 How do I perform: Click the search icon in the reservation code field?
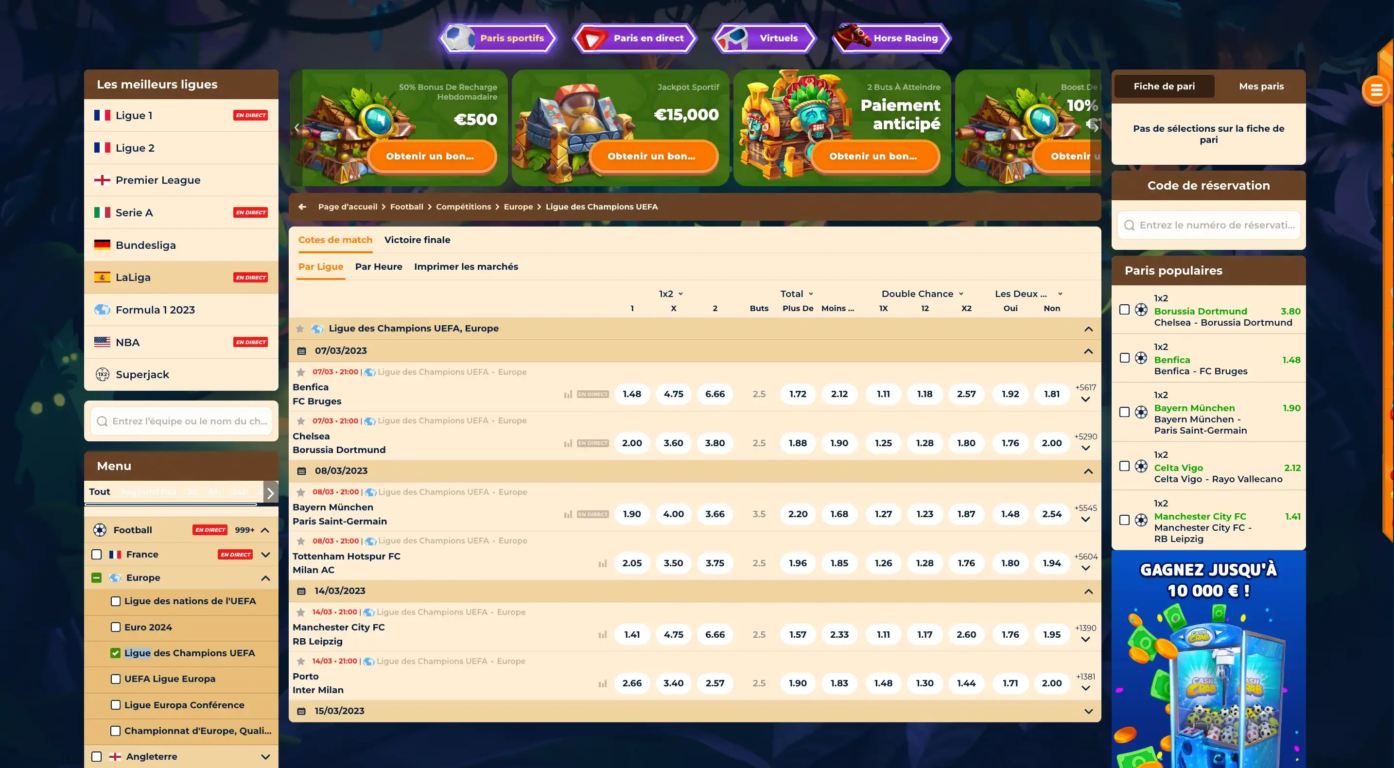[x=1130, y=225]
